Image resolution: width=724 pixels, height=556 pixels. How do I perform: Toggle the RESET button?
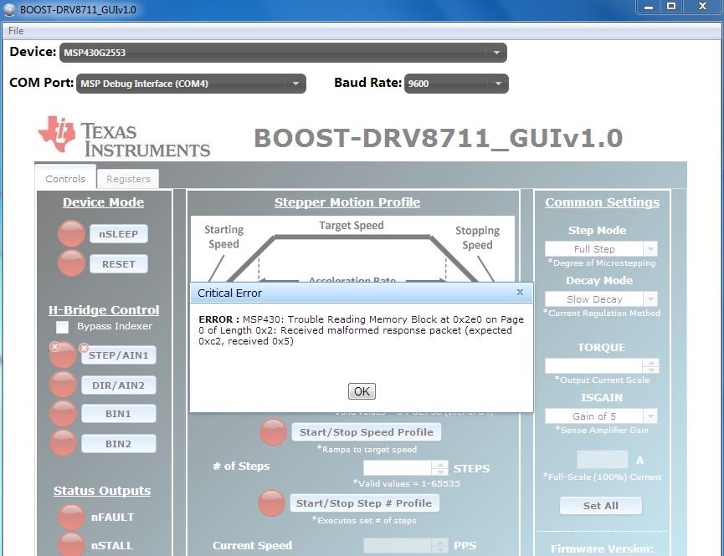[x=119, y=264]
